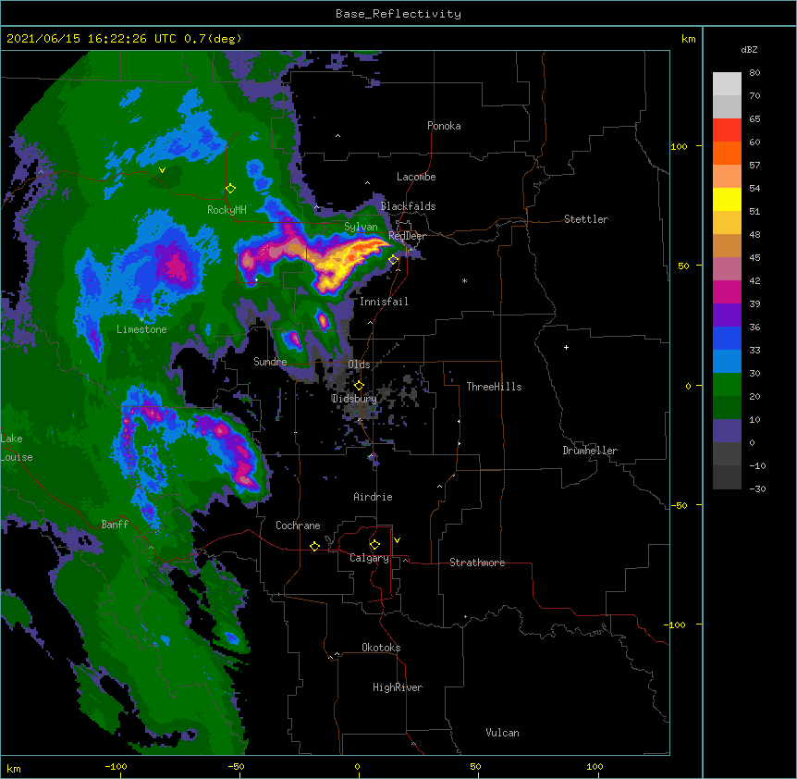Click the Base_Reflectivity title

click(x=398, y=14)
